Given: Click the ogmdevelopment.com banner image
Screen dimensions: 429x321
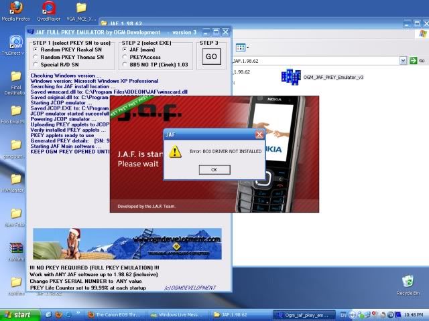Looking at the screenshot, I should tap(127, 243).
